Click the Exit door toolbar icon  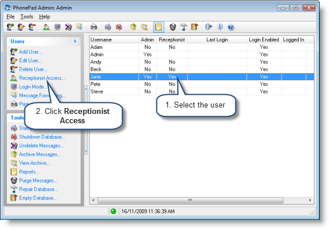(x=209, y=27)
